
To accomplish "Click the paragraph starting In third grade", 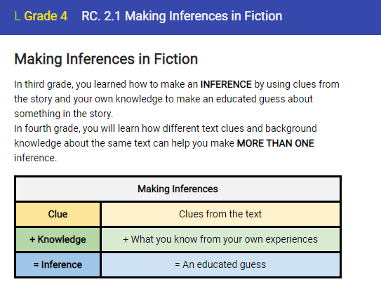I will click(177, 99).
